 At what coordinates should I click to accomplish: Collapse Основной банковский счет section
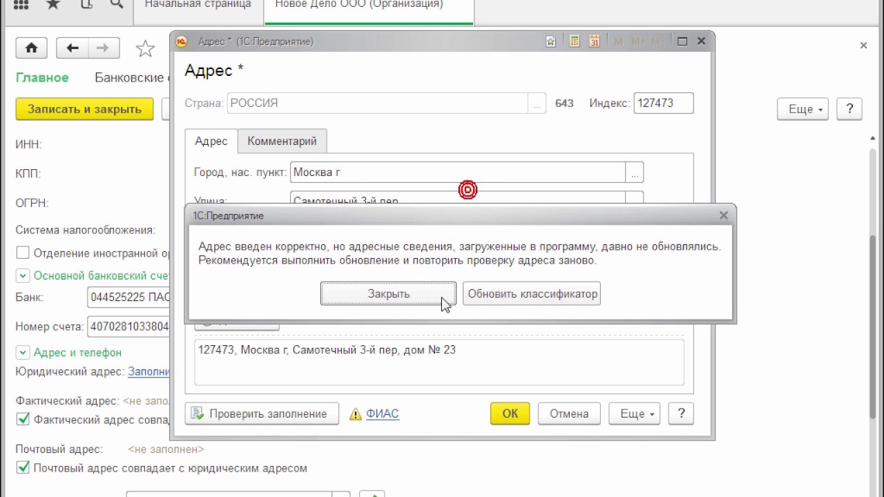(x=23, y=275)
